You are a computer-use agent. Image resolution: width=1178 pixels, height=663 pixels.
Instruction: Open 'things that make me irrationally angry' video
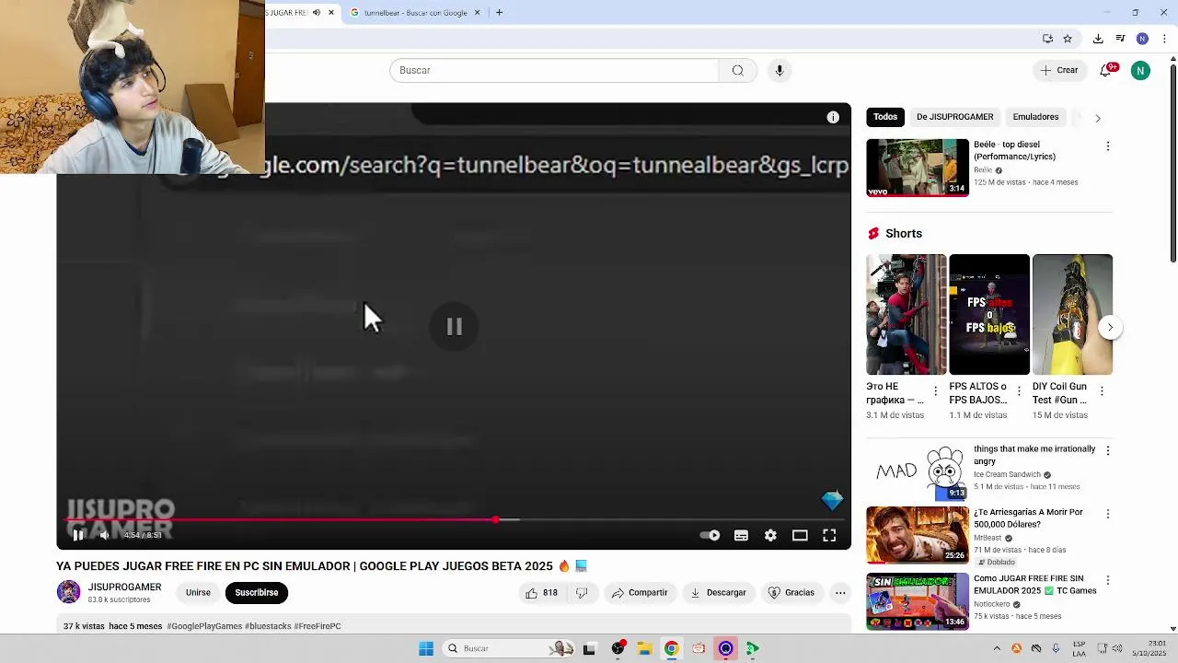(x=1034, y=455)
